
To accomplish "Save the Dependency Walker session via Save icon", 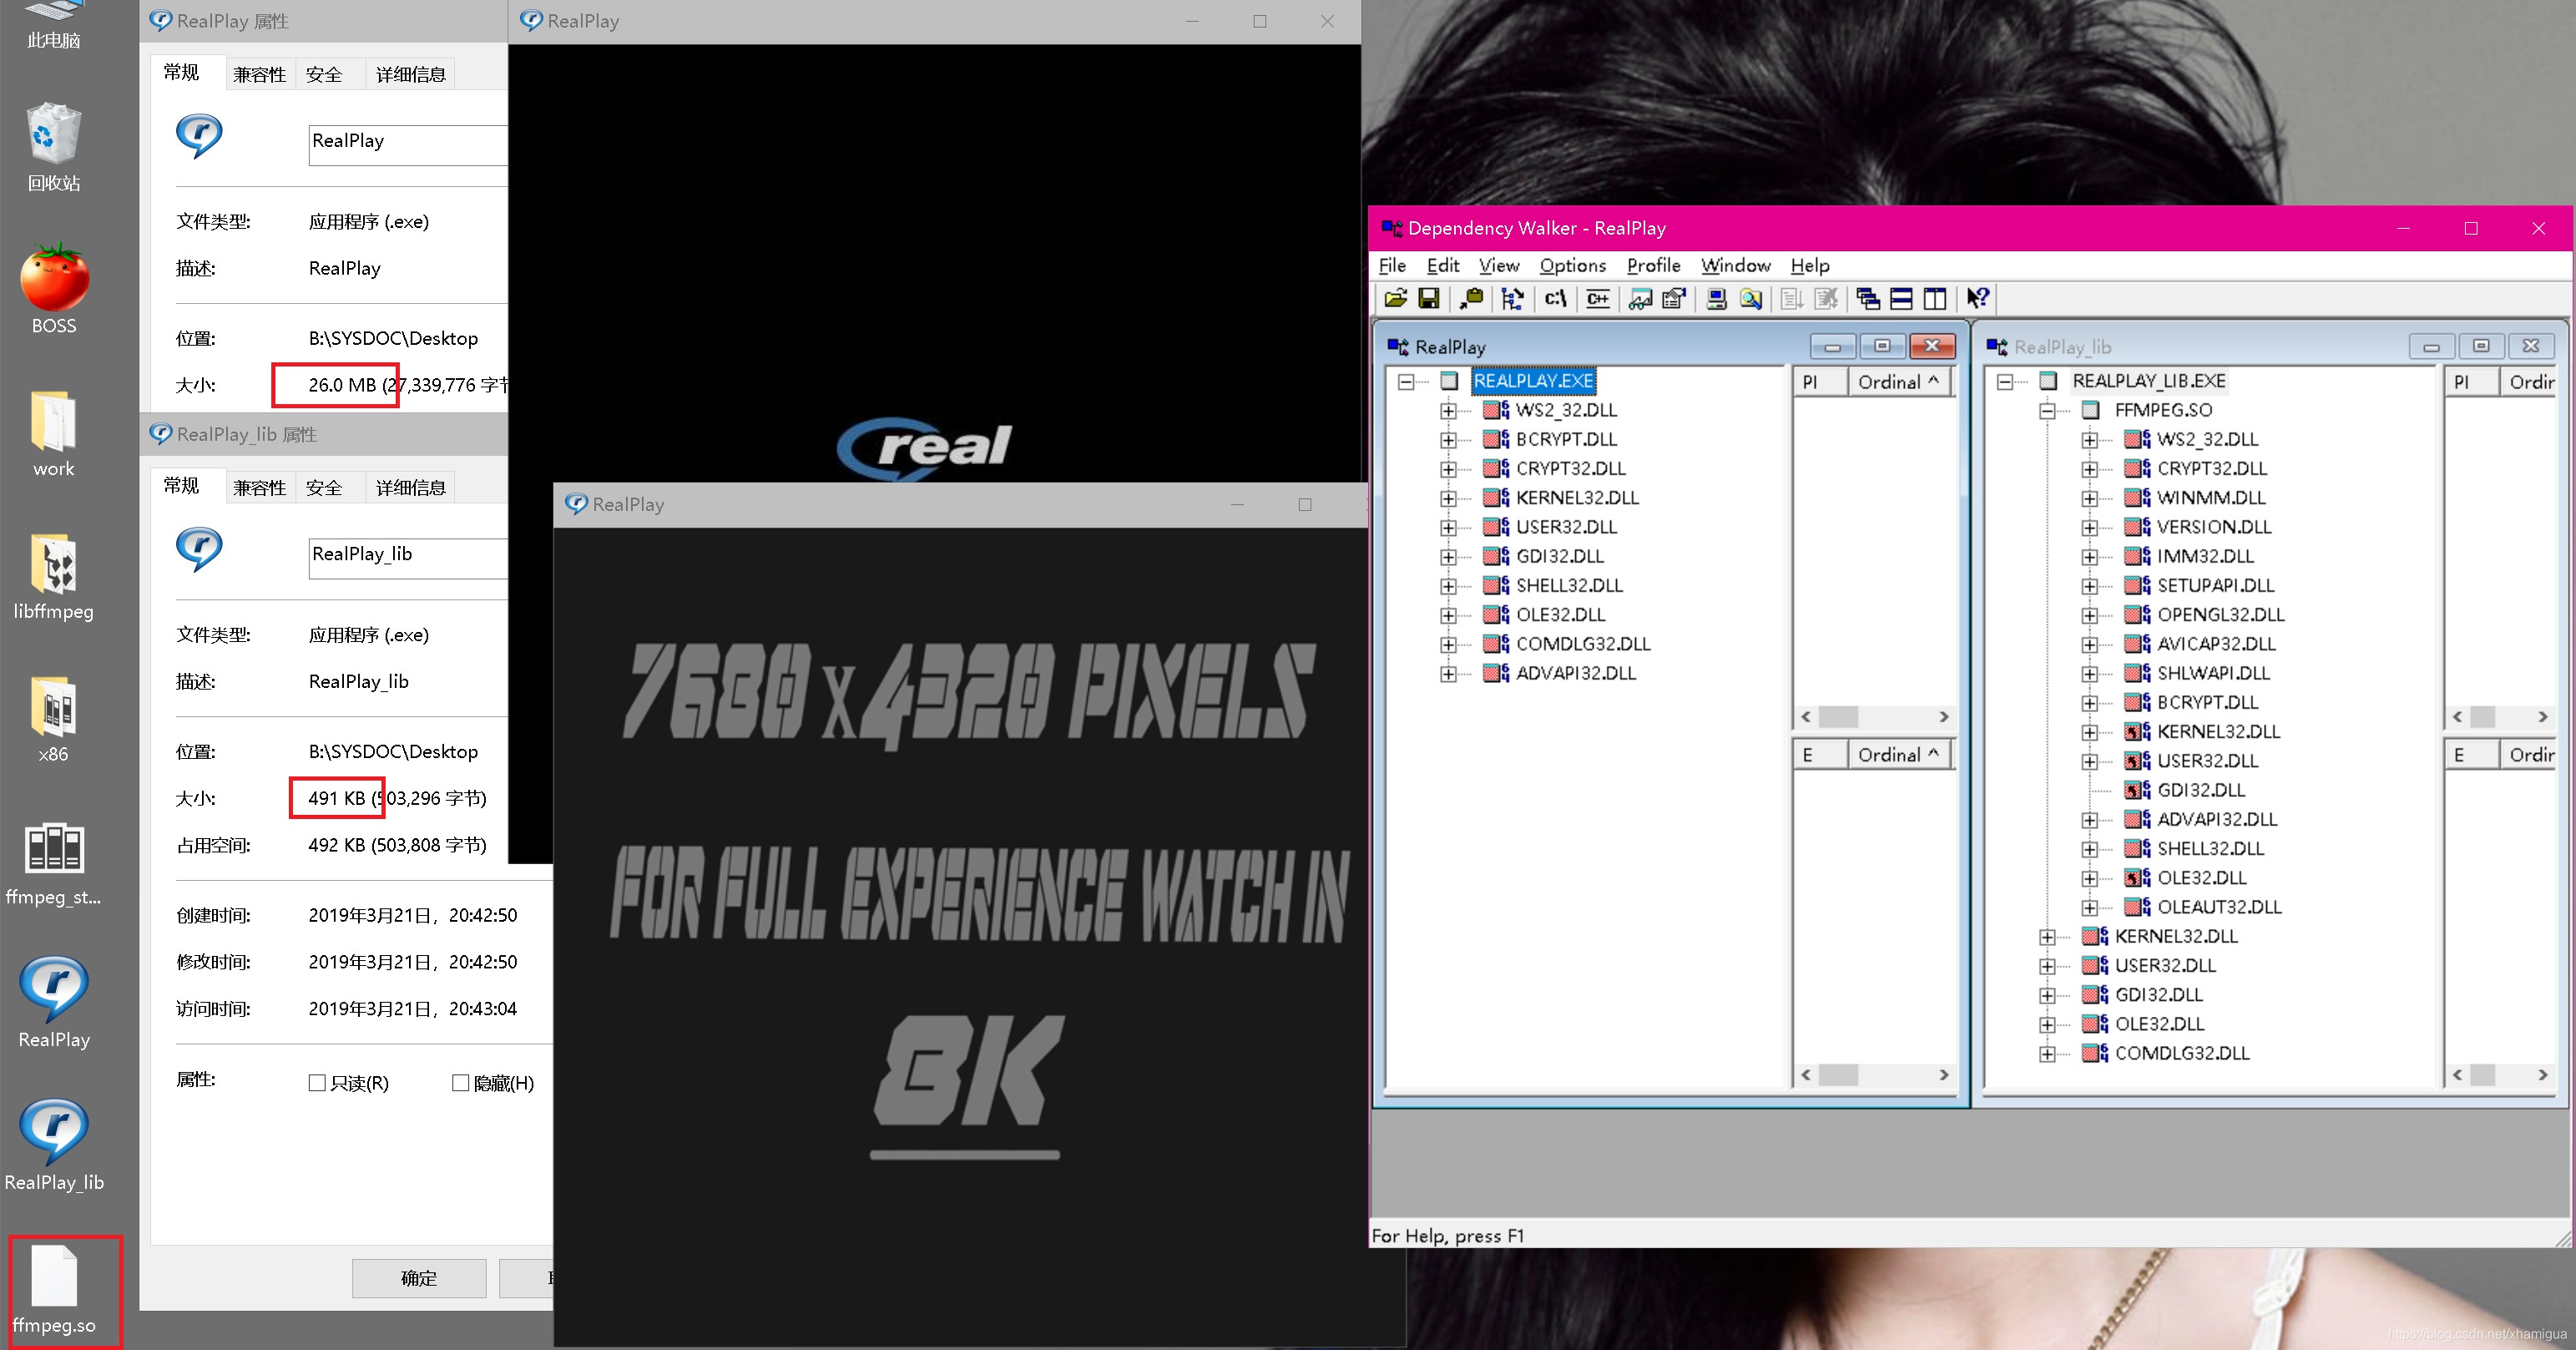I will coord(1430,298).
